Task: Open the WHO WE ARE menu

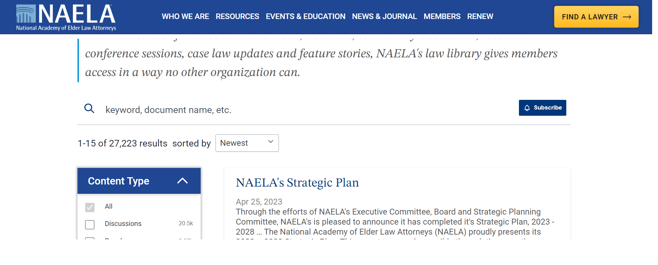Action: pos(185,16)
